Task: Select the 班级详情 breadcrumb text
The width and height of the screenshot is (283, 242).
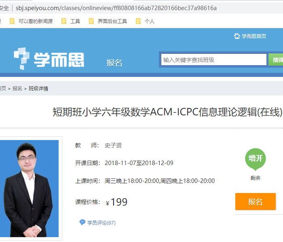Action: click(x=38, y=89)
